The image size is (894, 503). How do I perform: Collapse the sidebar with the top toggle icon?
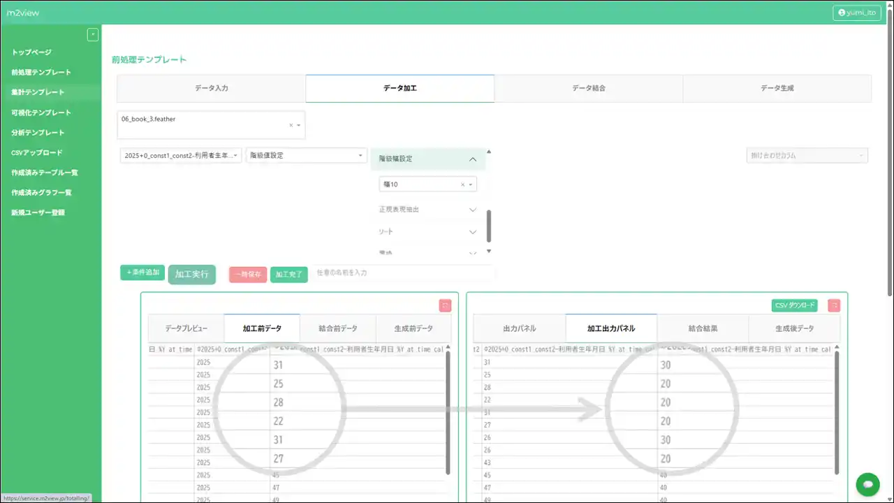[92, 35]
